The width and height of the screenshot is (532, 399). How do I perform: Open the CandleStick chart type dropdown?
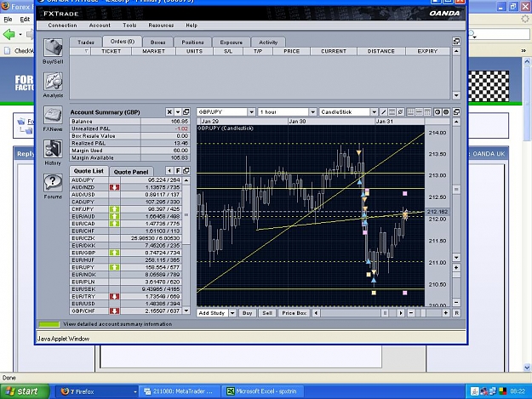pyautogui.click(x=374, y=111)
